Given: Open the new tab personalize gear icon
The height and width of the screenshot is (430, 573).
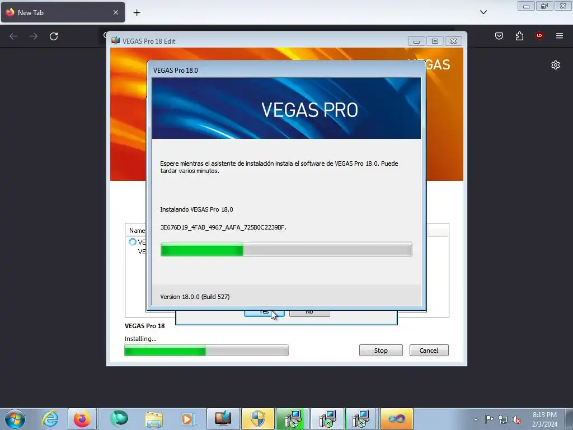Looking at the screenshot, I should coord(556,65).
